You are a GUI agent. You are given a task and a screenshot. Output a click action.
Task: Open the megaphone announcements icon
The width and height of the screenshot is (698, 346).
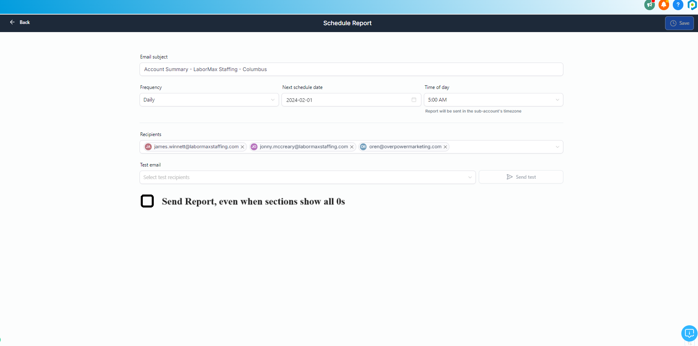point(649,5)
